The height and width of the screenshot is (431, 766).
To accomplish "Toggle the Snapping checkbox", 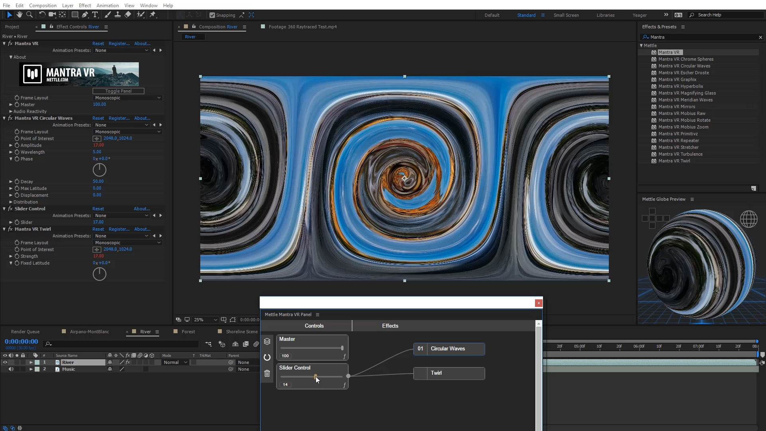I will point(212,15).
